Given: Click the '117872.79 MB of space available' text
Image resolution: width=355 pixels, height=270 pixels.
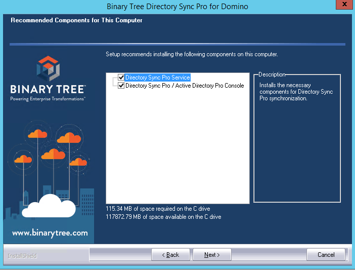Looking at the screenshot, I should [x=163, y=217].
